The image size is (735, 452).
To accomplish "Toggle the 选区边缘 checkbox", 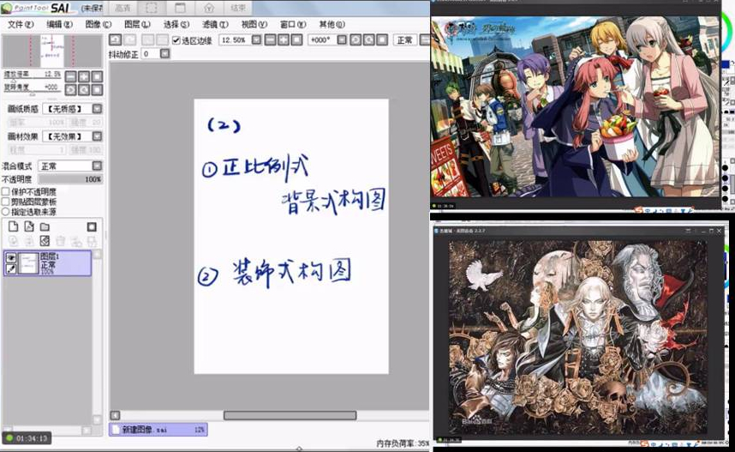I will [x=176, y=40].
